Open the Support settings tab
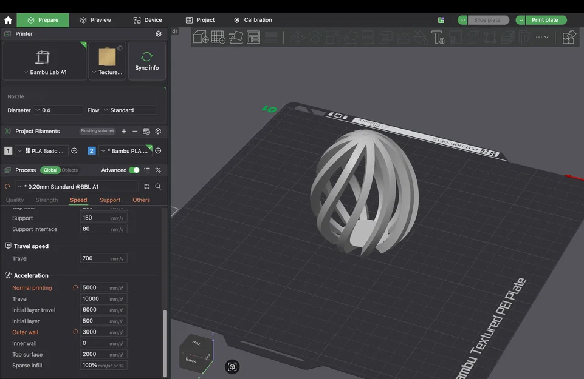The height and width of the screenshot is (379, 584). 110,200
